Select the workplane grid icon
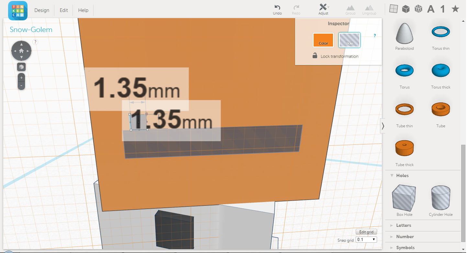 (x=394, y=9)
